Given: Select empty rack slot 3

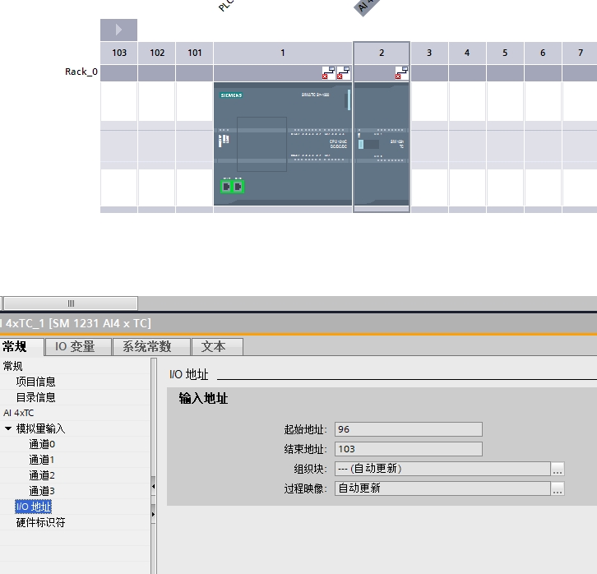Looking at the screenshot, I should tap(428, 144).
